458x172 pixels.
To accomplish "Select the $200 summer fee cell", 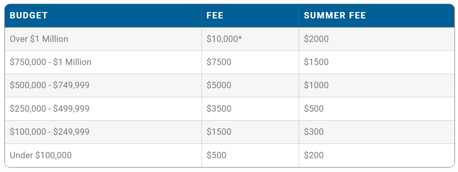I will 313,155.
